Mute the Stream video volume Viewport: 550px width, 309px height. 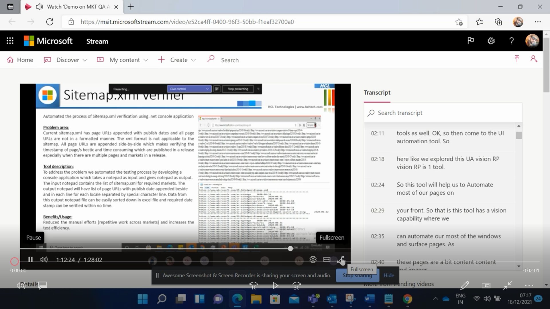pyautogui.click(x=44, y=260)
